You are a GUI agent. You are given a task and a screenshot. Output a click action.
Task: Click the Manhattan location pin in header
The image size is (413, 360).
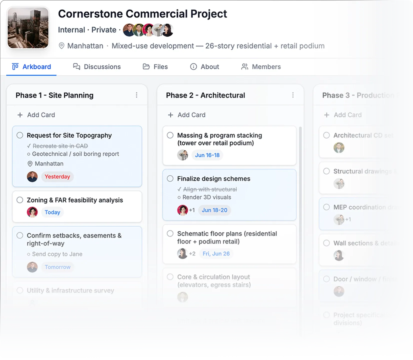tap(61, 46)
